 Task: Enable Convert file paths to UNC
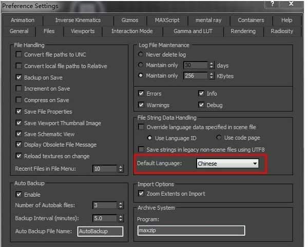coord(19,54)
